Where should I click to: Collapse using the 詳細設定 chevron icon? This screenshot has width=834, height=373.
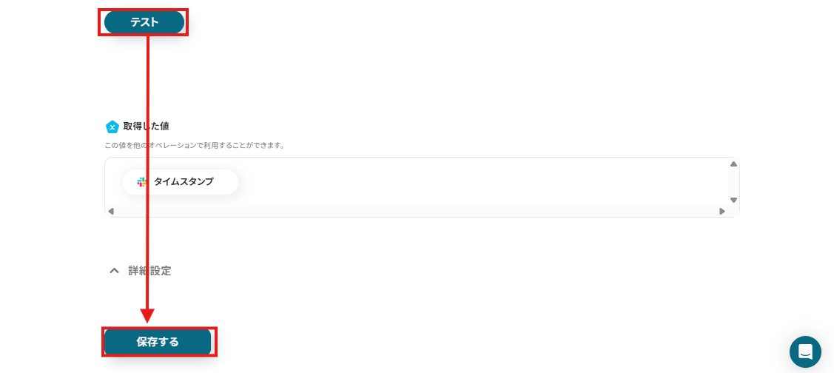pos(114,270)
